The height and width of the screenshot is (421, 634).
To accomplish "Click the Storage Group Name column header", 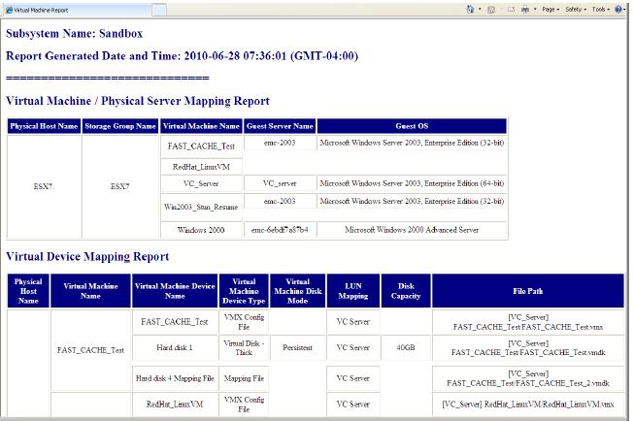I will click(x=120, y=126).
